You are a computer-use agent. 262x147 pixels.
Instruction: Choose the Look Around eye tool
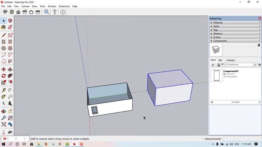[x=10, y=132]
